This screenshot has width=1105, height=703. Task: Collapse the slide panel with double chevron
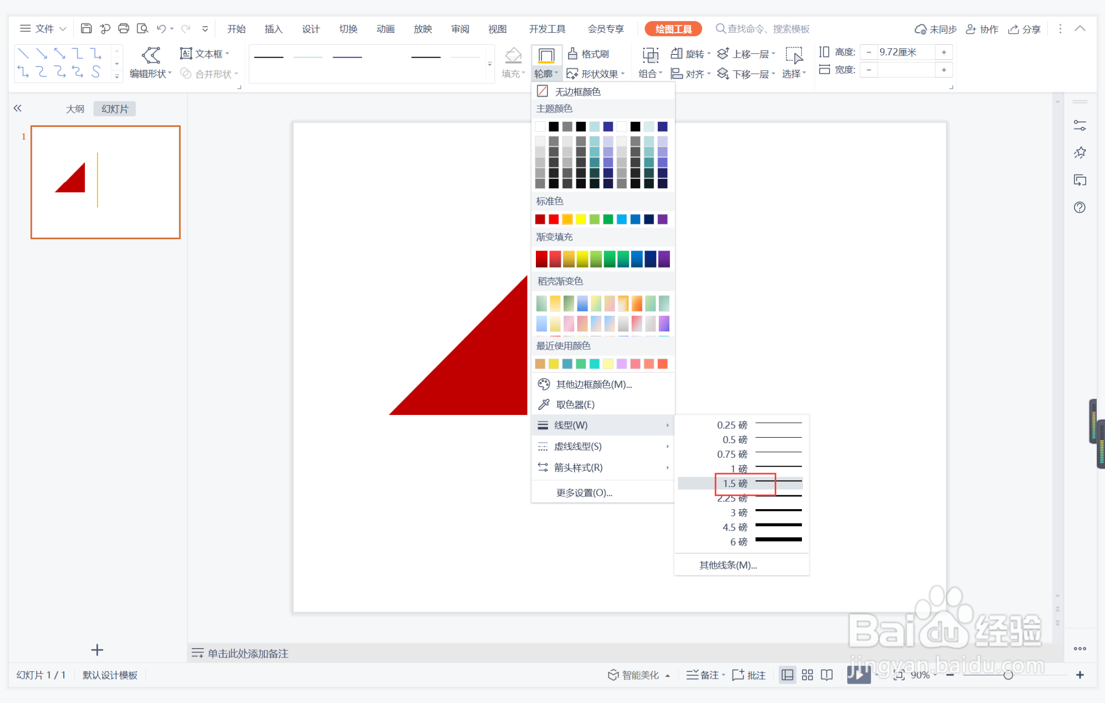click(18, 109)
